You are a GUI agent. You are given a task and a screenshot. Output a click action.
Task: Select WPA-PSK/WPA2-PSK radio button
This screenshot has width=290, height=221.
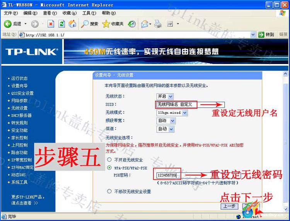(109, 168)
